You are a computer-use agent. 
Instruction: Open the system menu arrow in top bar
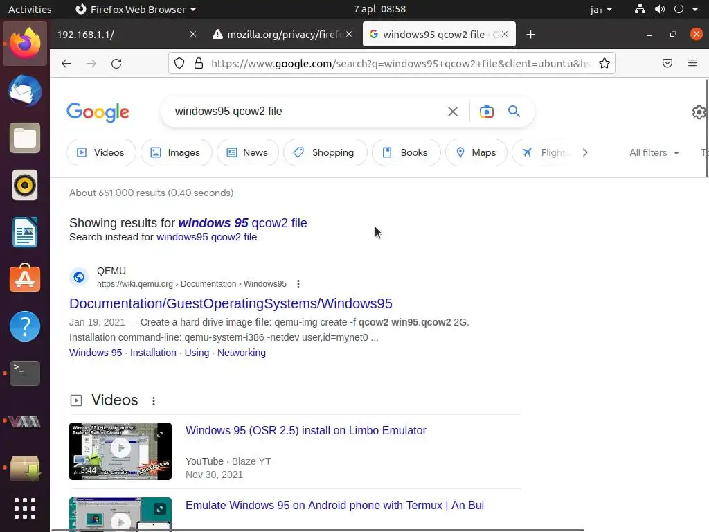pyautogui.click(x=695, y=9)
